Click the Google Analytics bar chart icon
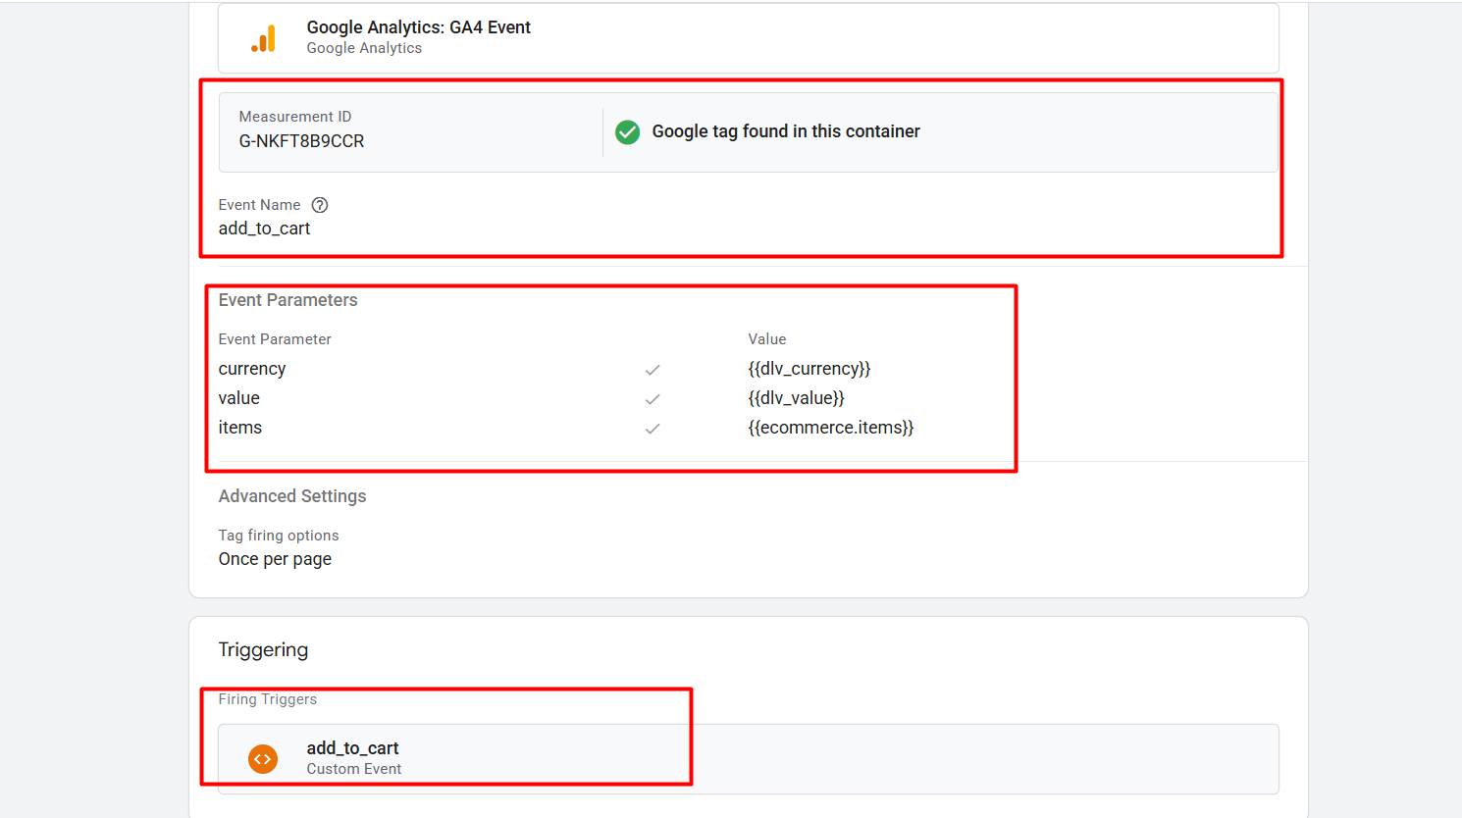 pyautogui.click(x=263, y=38)
